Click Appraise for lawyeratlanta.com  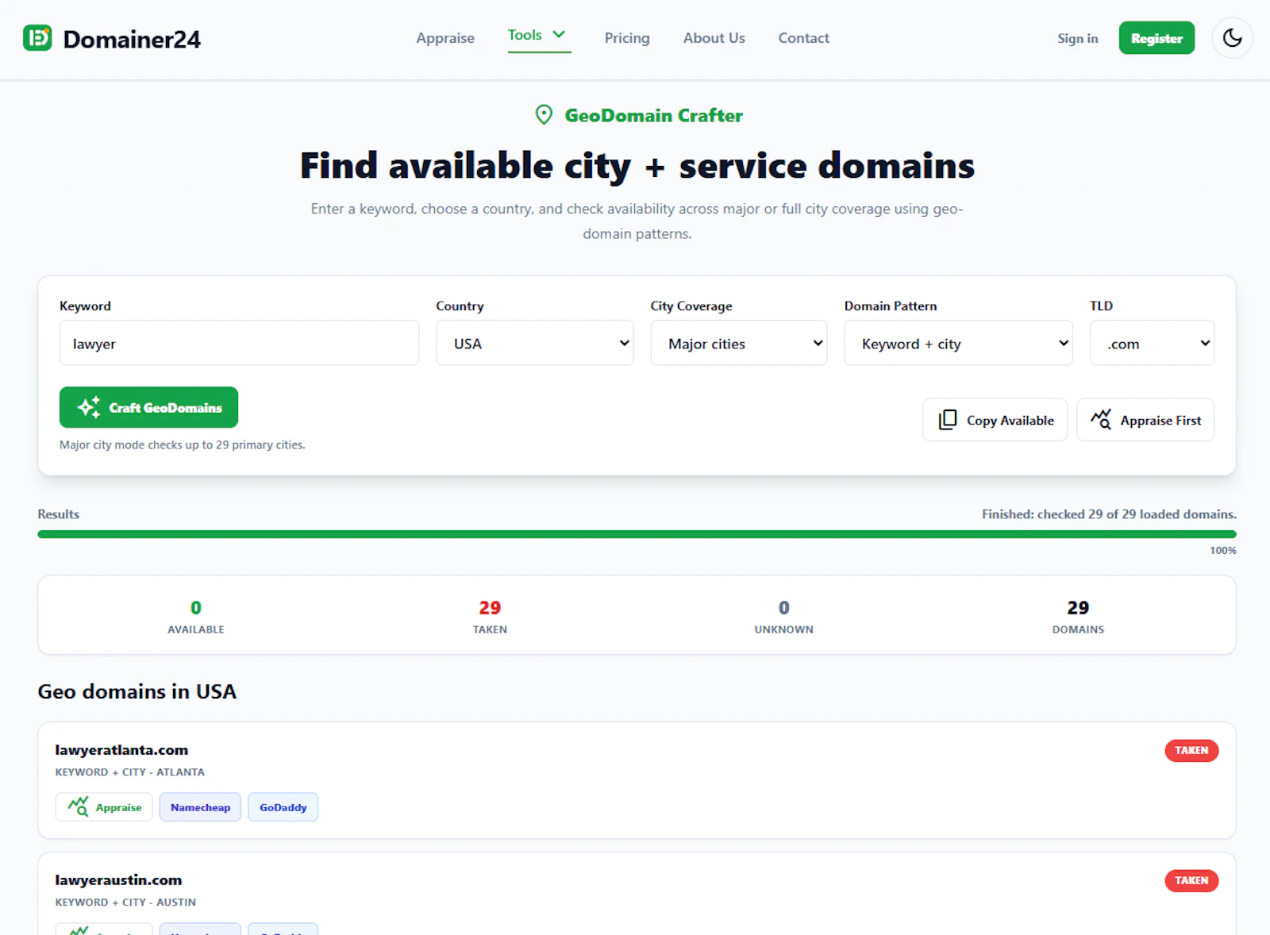[104, 806]
